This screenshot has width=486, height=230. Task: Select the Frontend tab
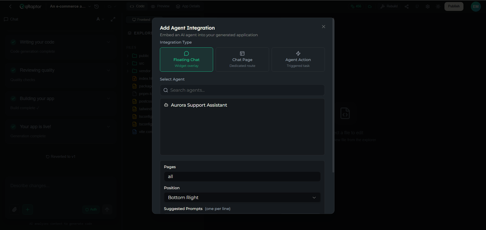[x=141, y=20]
